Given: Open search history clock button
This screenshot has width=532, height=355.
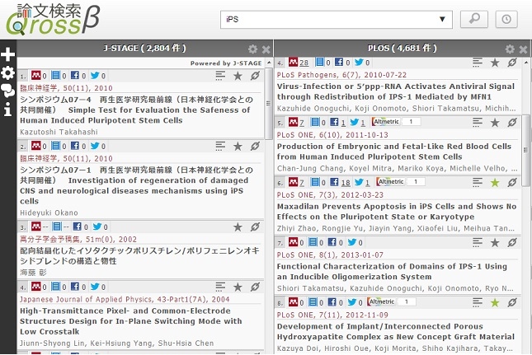Looking at the screenshot, I should click(506, 19).
